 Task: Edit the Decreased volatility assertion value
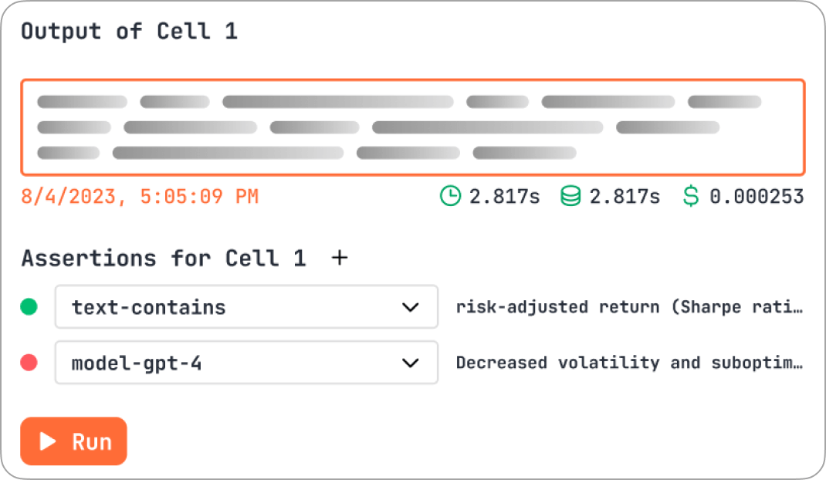(629, 363)
